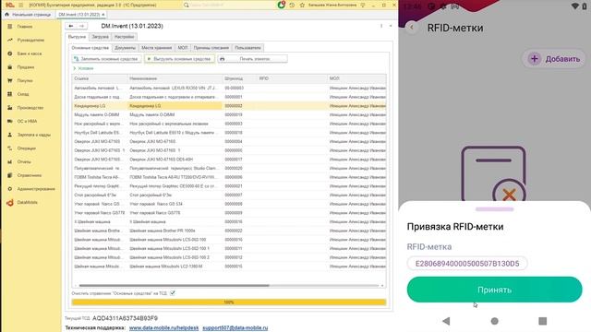The image size is (591, 332).
Task: Switch to the Начальная страница tab
Action: (28, 15)
